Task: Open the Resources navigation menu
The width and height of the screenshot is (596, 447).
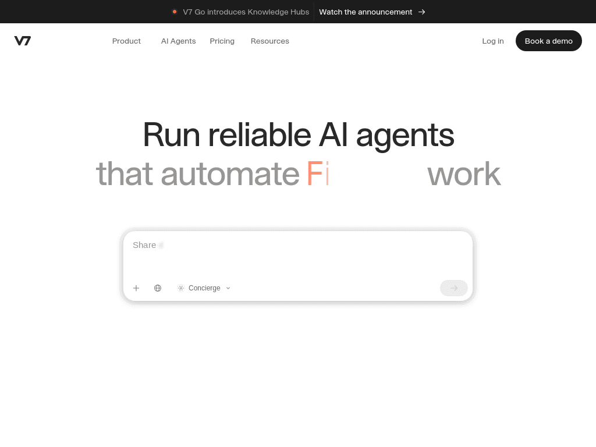Action: click(x=269, y=41)
